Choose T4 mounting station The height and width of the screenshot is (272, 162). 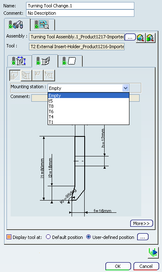[x=88, y=117]
